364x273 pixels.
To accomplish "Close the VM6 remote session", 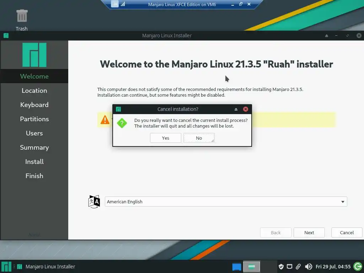I will (x=249, y=4).
